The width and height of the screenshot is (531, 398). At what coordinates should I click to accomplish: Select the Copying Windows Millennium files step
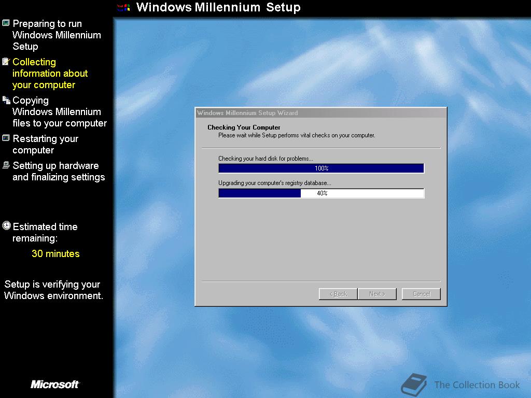click(x=59, y=111)
